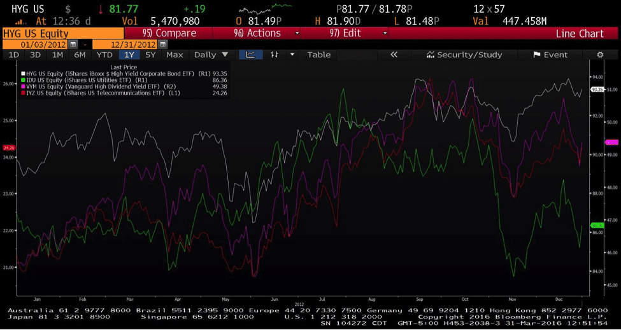Open chart style dropdown arrow next to bar icon
Screen dimensions: 621x330
(293, 55)
